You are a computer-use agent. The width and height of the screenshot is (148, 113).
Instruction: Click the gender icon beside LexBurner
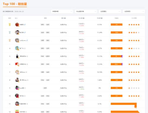[x=27, y=41]
